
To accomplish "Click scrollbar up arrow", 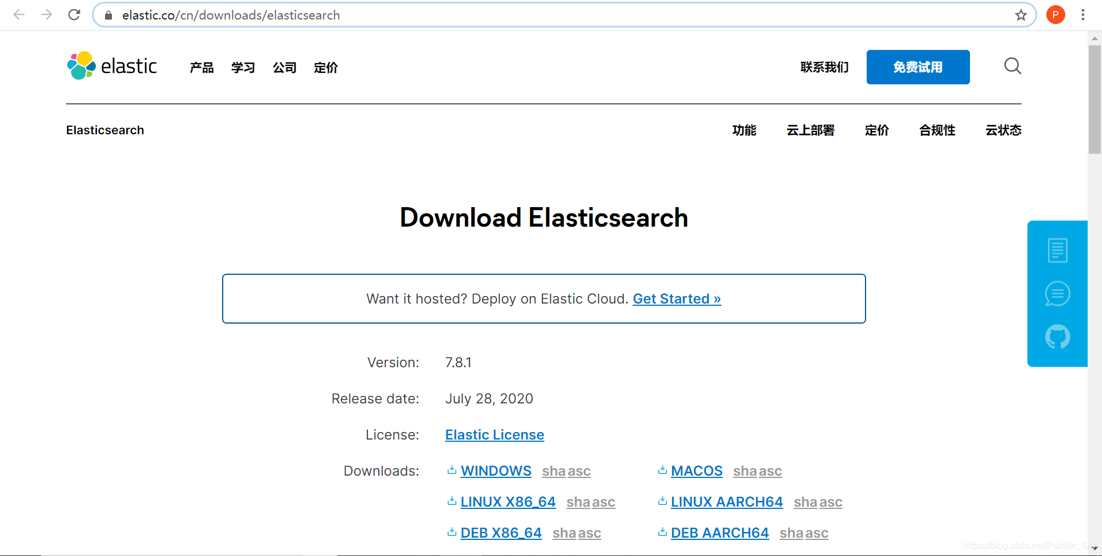I will coord(1095,38).
